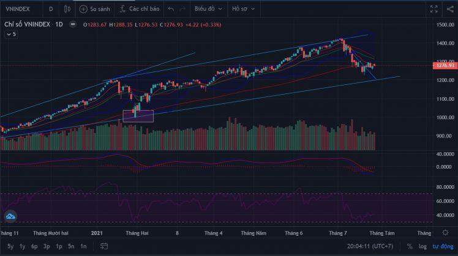Screen dimensions: 458x256
Task: Expand the Biểu đồ dropdown
Action: [208, 9]
